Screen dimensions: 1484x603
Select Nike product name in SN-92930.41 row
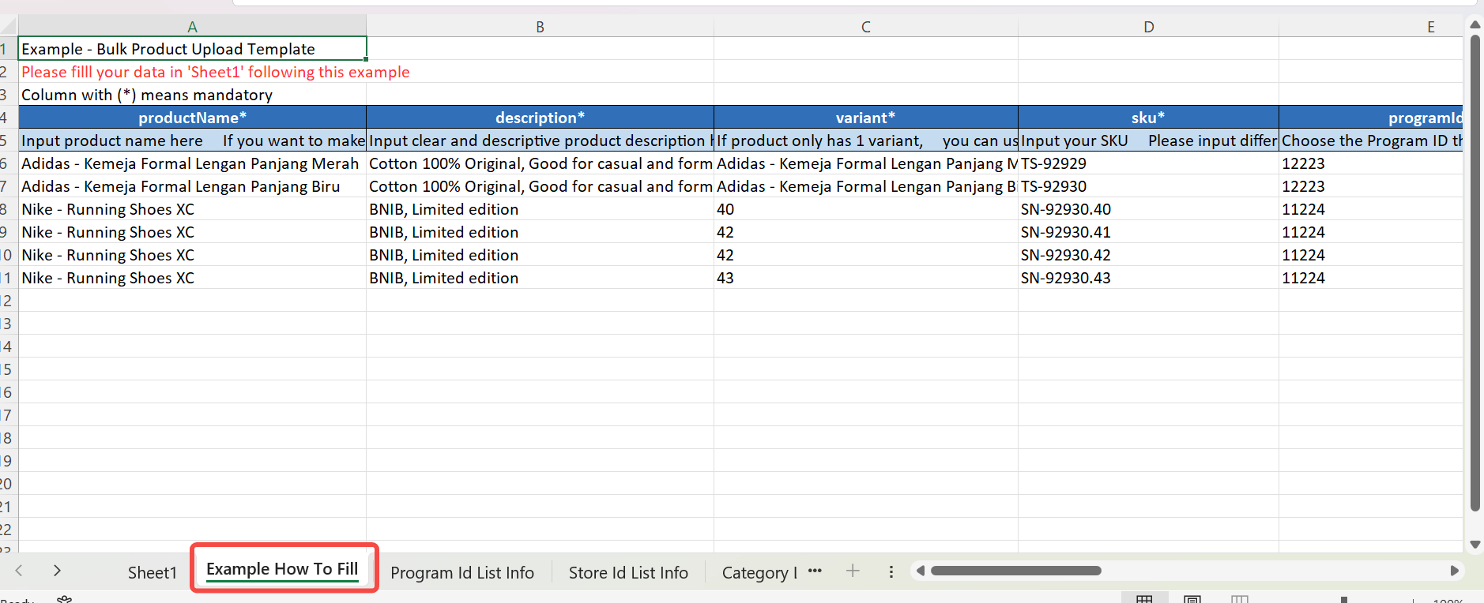click(x=192, y=232)
